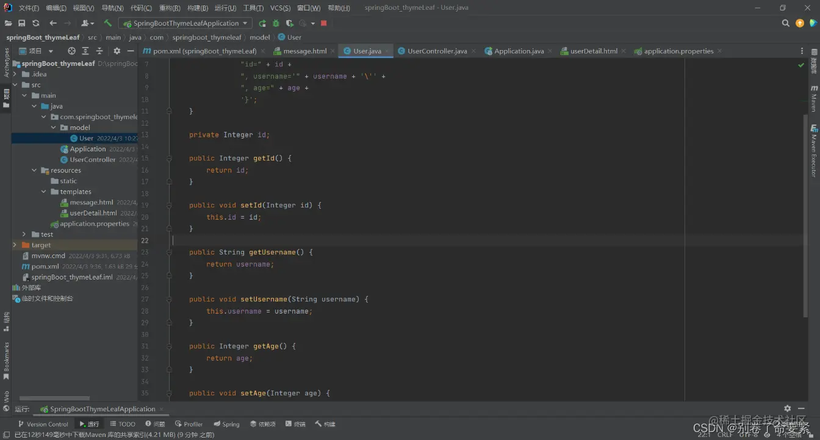Open Run panel settings gear icon
Screen dimensions: 820x440
tap(787, 408)
